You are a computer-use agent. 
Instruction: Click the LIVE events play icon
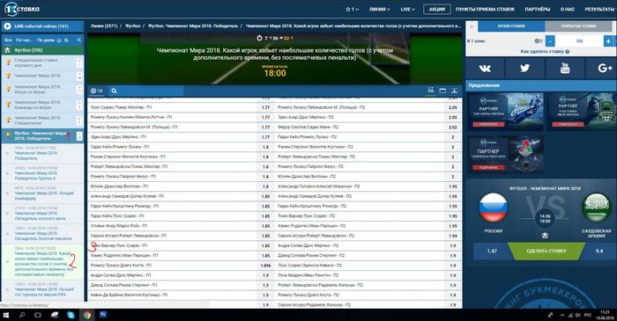(x=7, y=26)
